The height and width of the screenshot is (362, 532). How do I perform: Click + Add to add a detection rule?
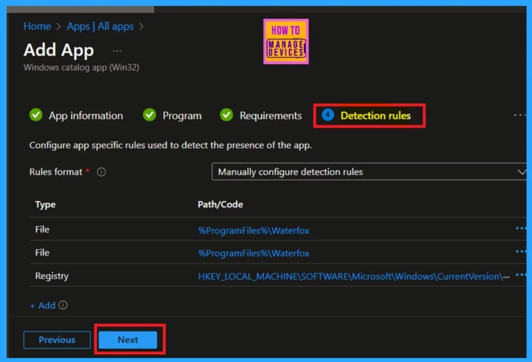pos(43,305)
